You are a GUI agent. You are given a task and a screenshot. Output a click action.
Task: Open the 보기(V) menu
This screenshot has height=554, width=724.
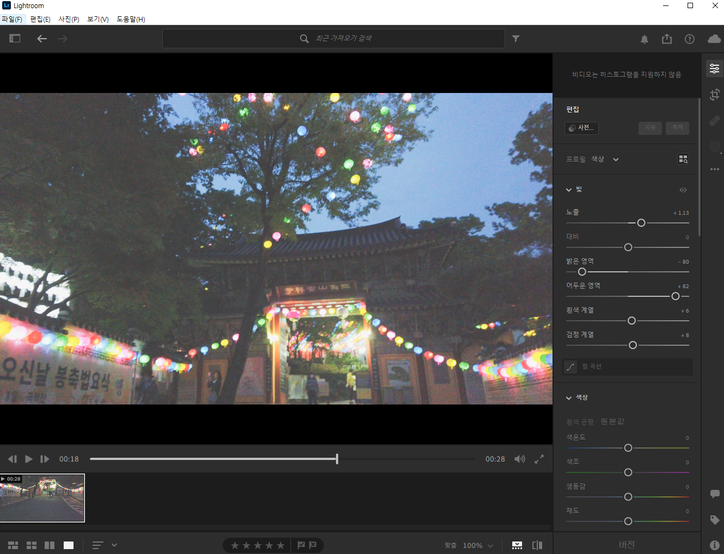click(x=98, y=19)
